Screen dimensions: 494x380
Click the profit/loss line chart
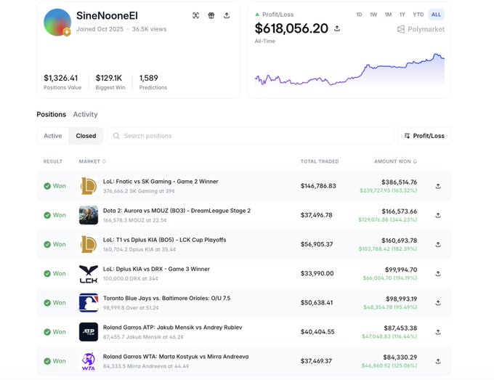(x=349, y=69)
